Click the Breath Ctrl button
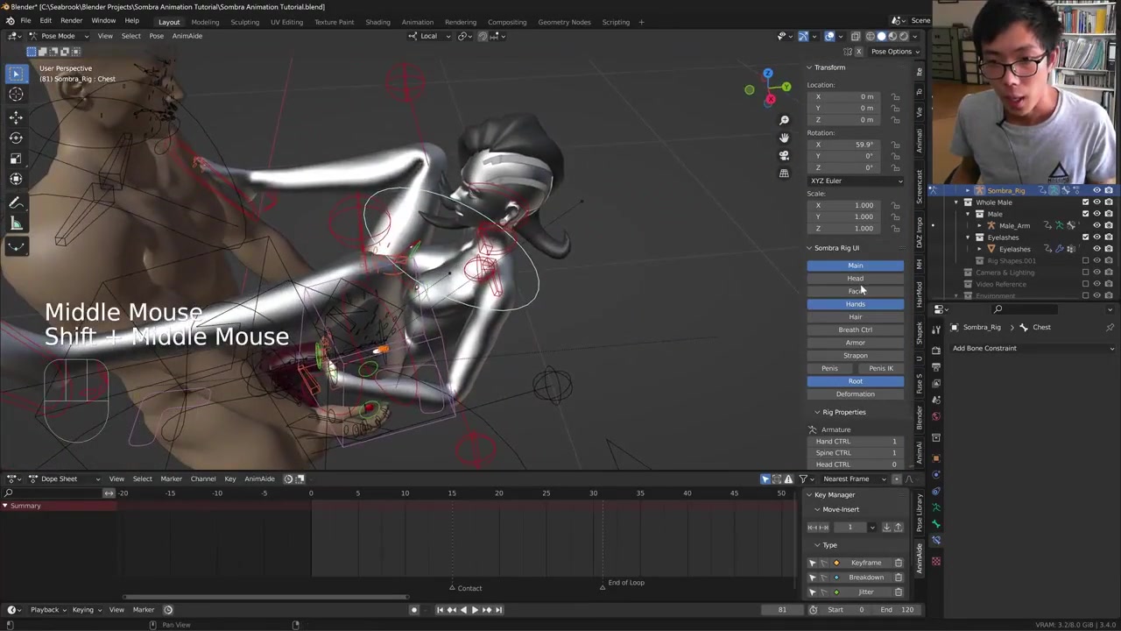Viewport: 1121px width, 631px height. (855, 330)
